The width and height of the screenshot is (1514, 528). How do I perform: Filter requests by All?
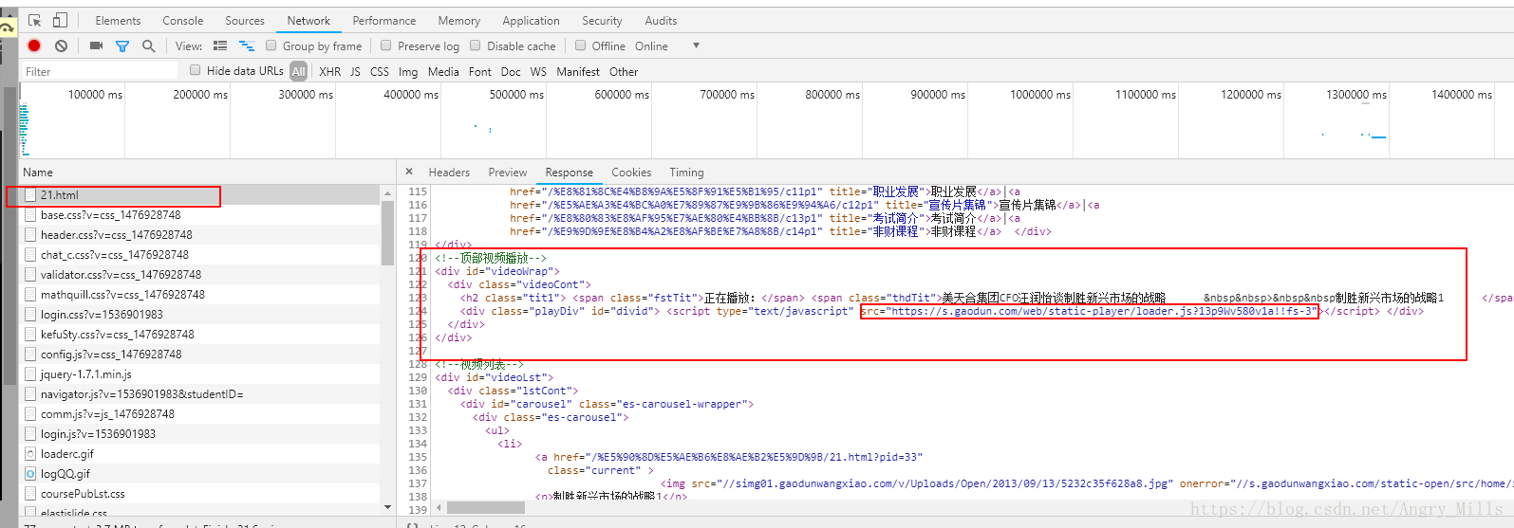pyautogui.click(x=299, y=71)
